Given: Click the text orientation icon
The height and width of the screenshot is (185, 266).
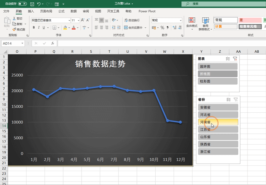Looking at the screenshot, I should pos(114,20).
